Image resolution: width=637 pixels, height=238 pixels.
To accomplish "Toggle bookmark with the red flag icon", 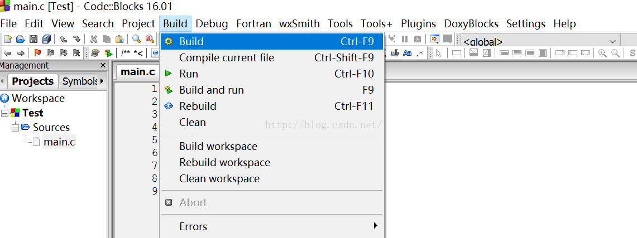I will click(38, 53).
